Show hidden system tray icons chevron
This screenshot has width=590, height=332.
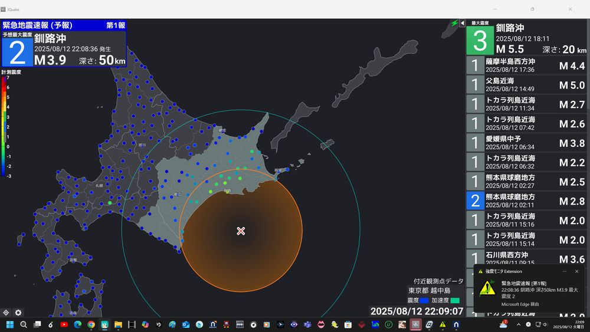519,324
